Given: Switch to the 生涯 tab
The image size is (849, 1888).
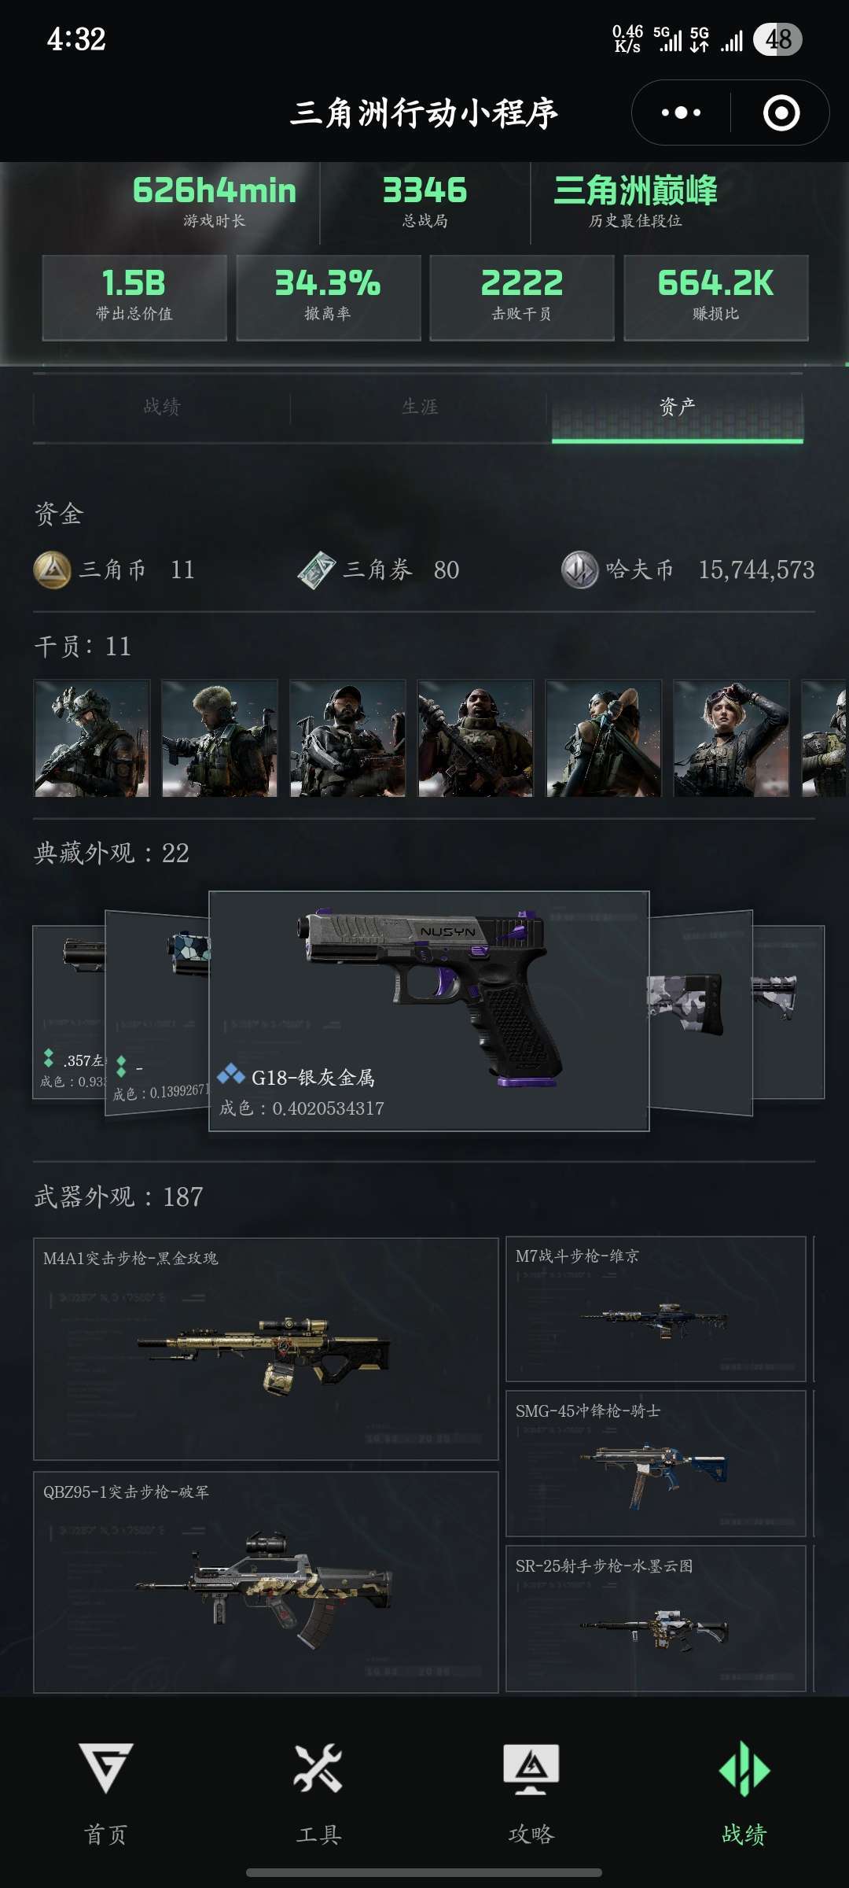Looking at the screenshot, I should 419,407.
